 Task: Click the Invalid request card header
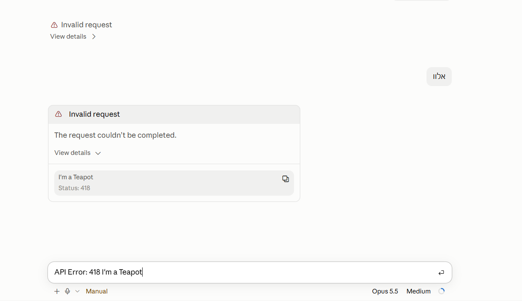tap(174, 115)
